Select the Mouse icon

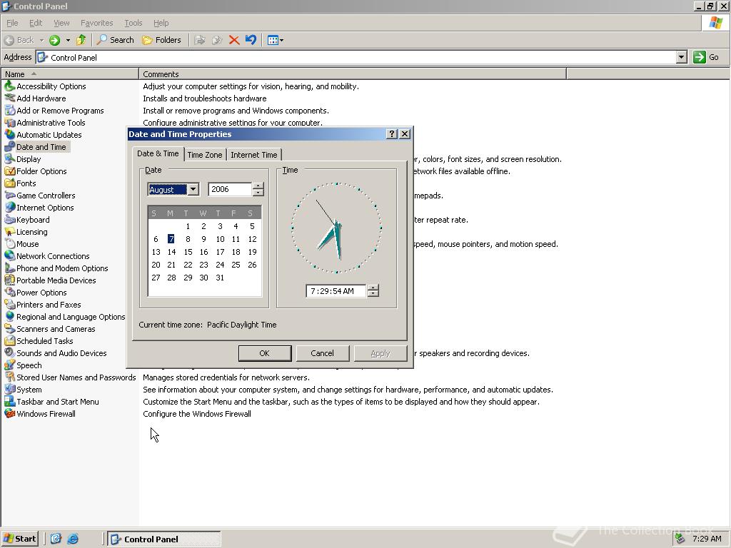tap(10, 244)
